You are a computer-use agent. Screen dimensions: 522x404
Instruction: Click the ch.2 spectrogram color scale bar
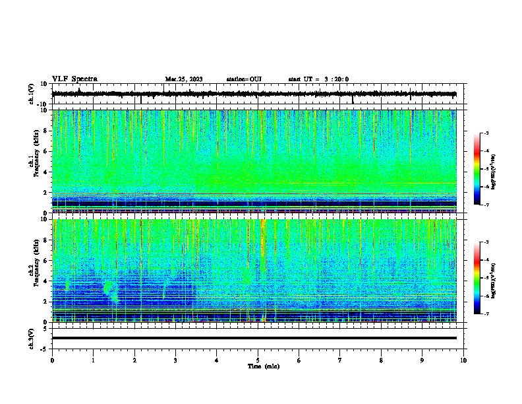point(477,278)
